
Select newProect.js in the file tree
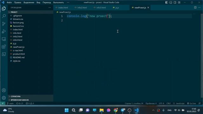click(19, 47)
